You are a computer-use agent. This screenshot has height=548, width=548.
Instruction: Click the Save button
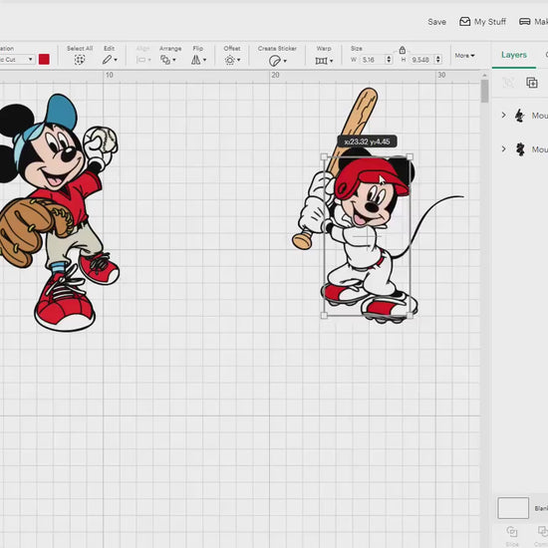(x=436, y=22)
